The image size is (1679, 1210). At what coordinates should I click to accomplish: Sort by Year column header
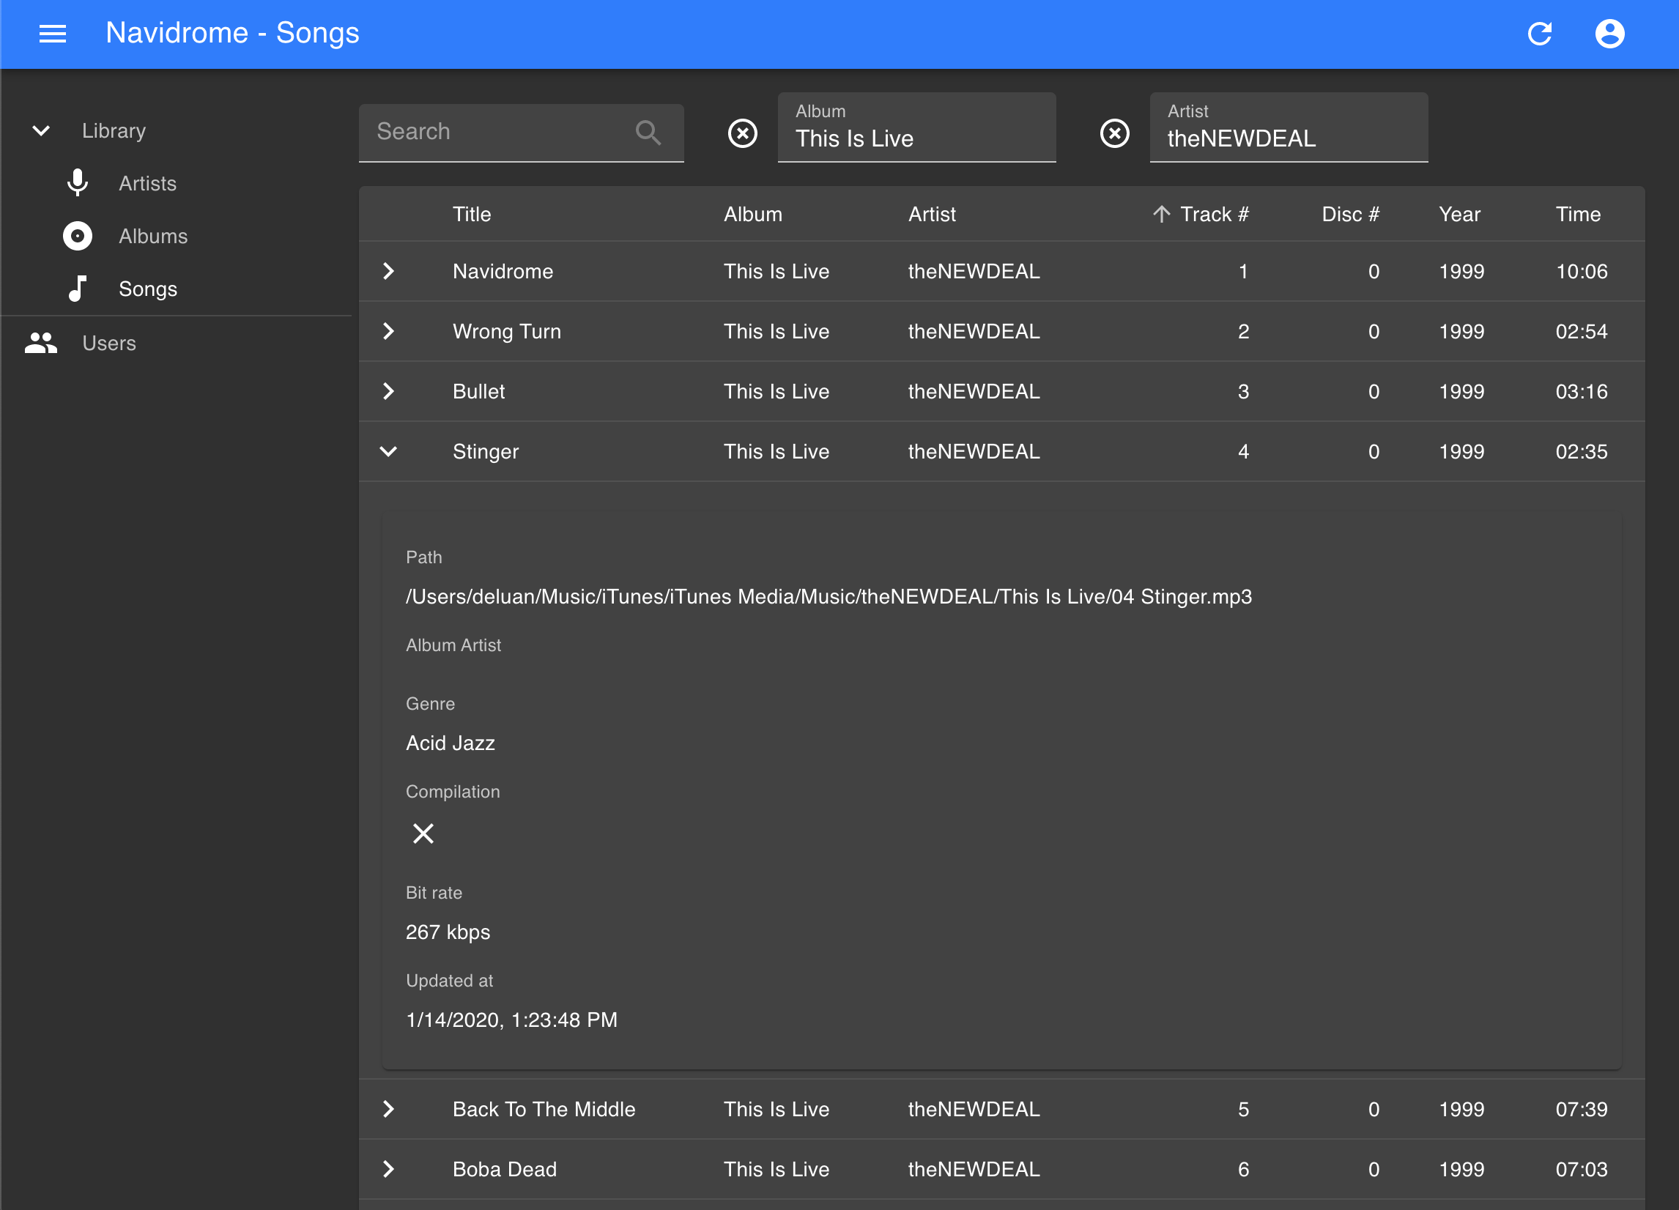(x=1460, y=214)
